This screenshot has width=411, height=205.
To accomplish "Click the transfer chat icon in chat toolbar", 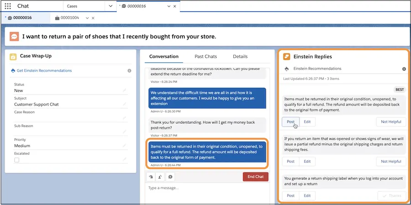I will click(x=160, y=177).
